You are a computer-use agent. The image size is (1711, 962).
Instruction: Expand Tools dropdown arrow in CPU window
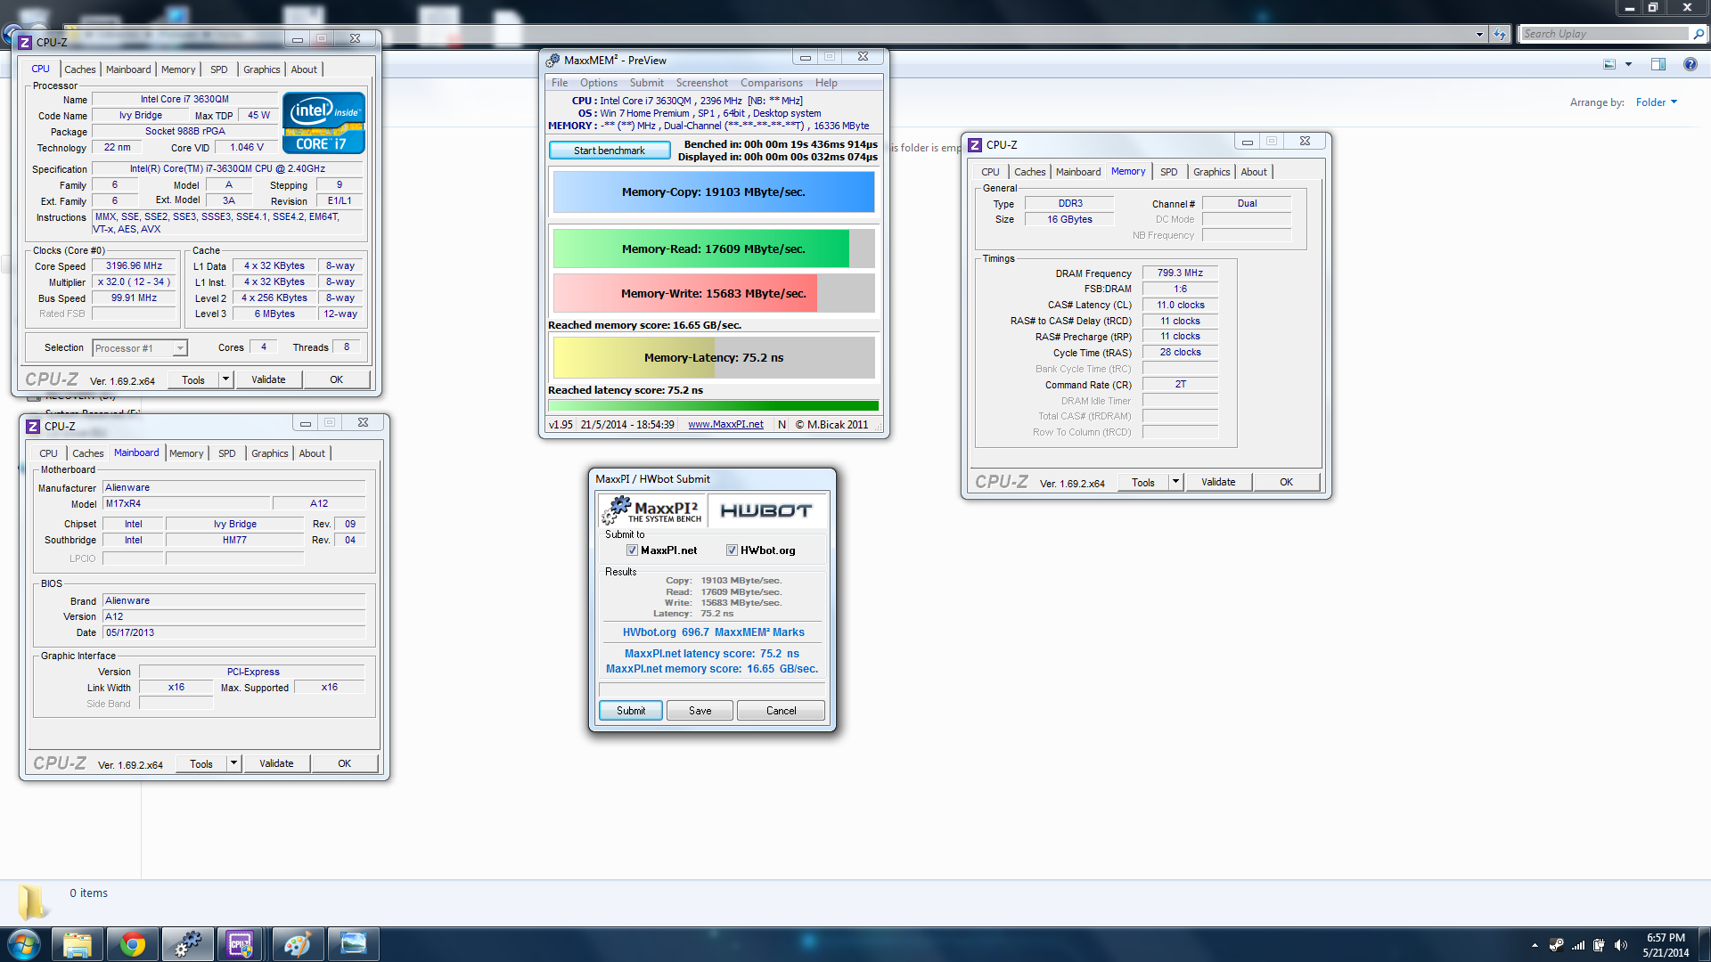[x=225, y=379]
